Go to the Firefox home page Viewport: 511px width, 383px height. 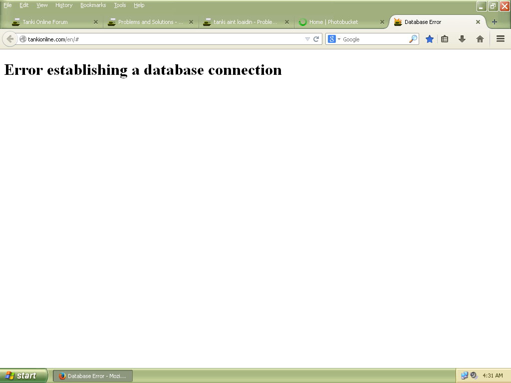click(480, 39)
